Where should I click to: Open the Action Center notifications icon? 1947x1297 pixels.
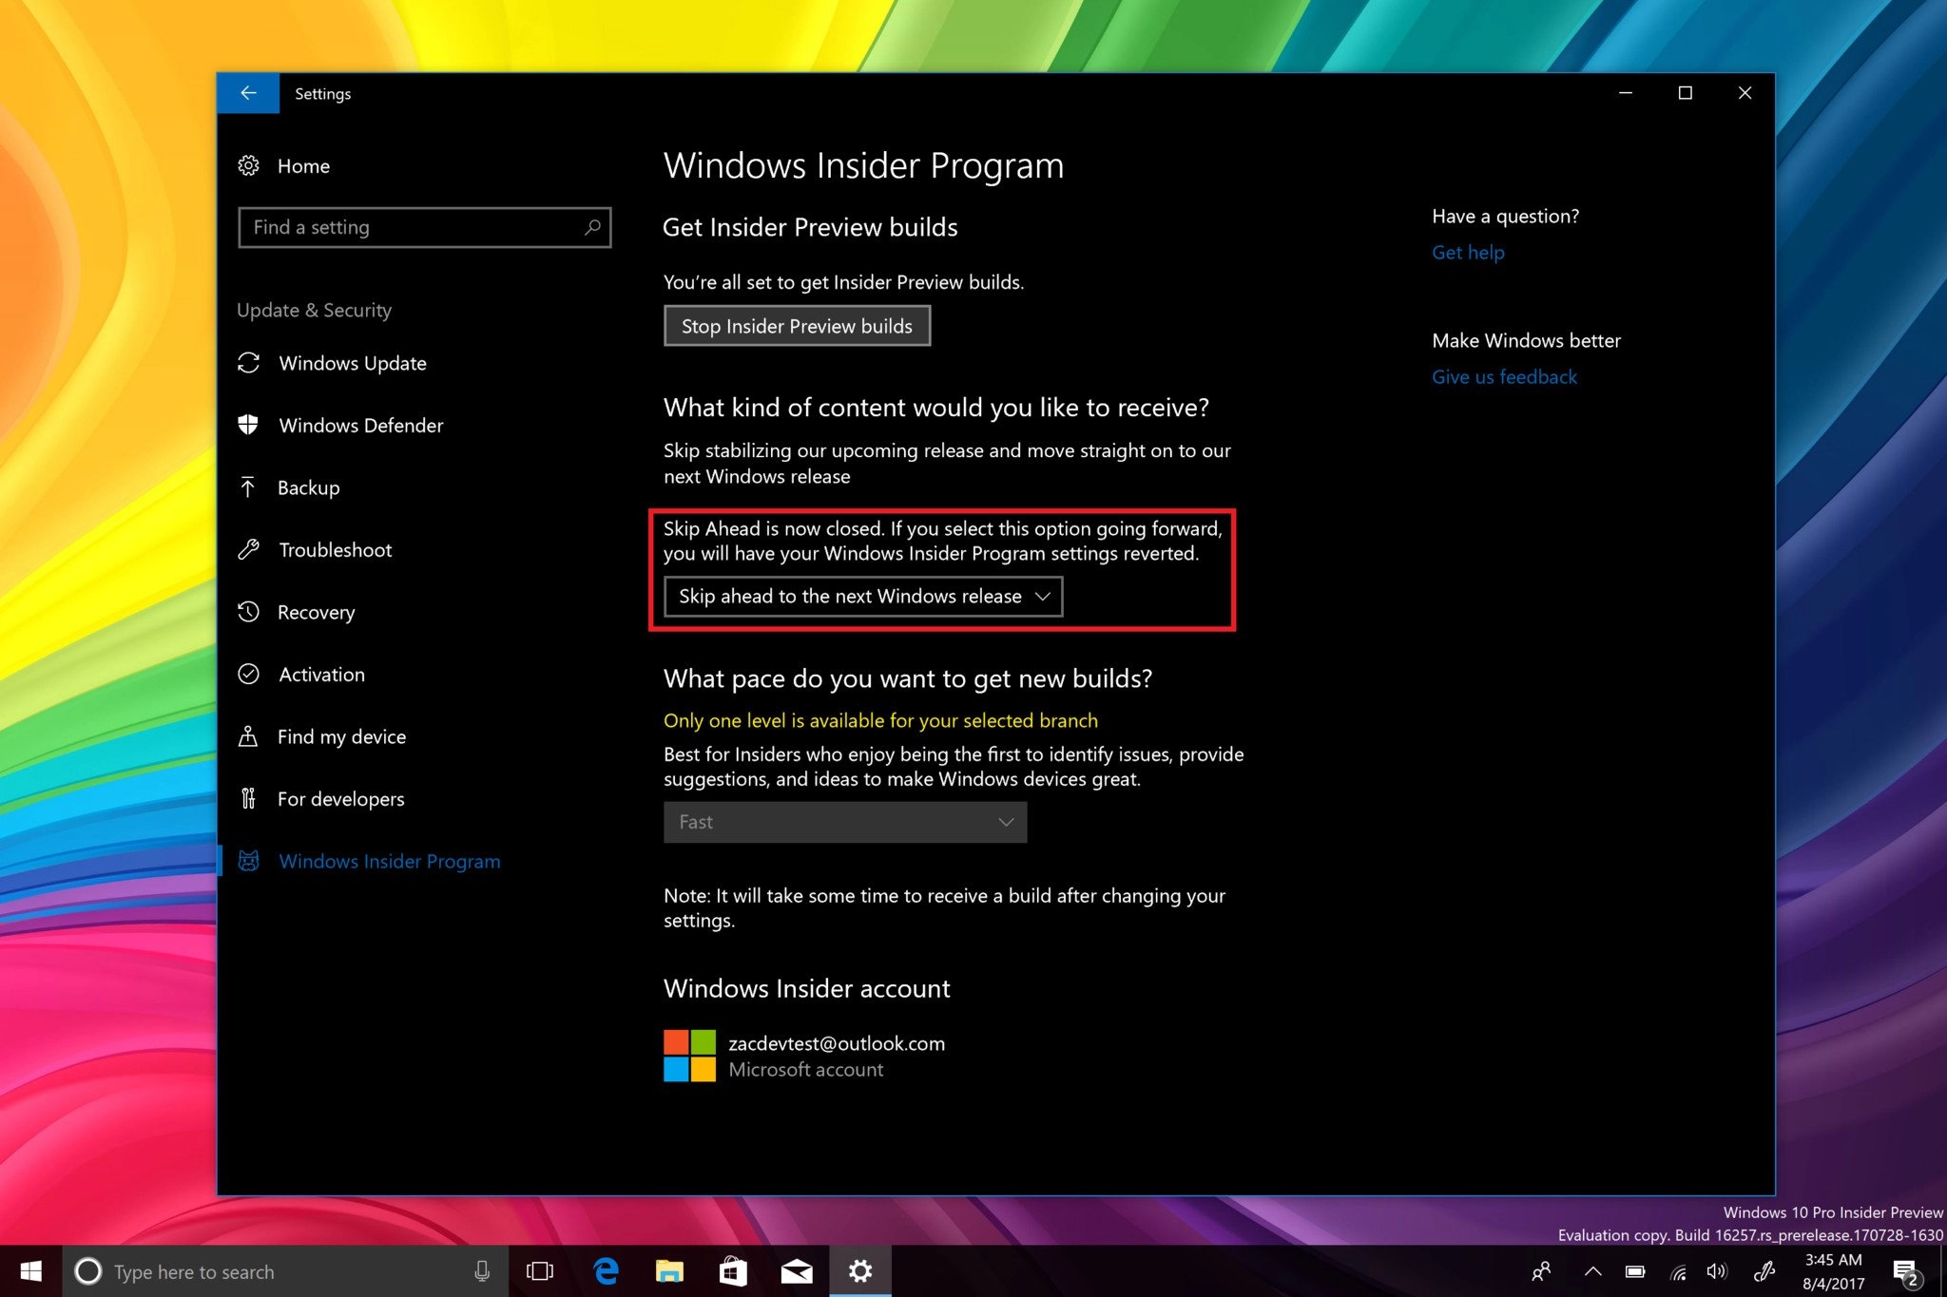coord(1906,1271)
